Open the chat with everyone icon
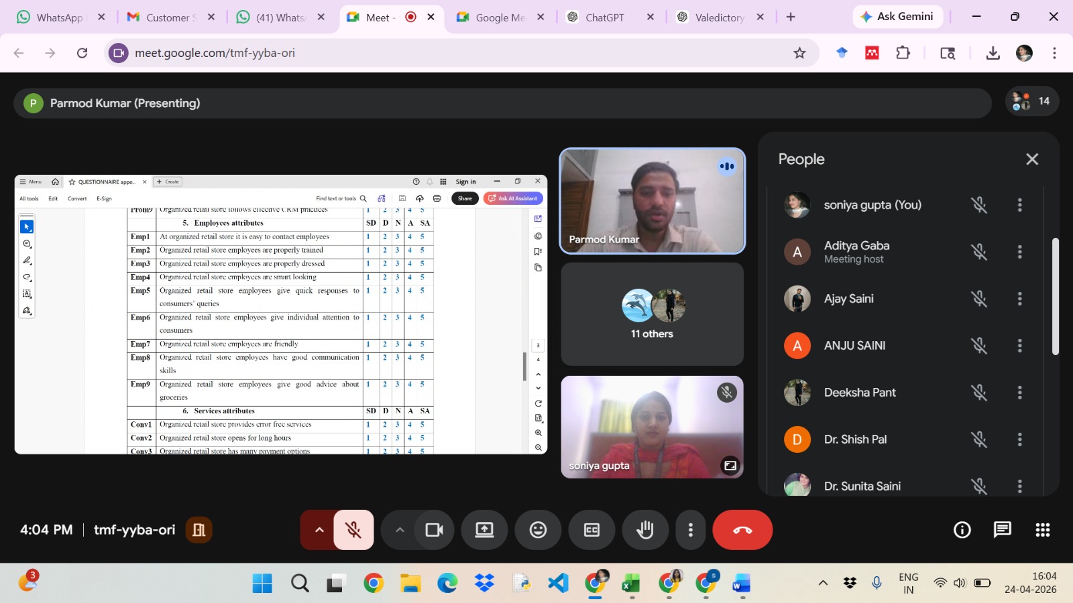Screen dimensions: 1073x603 (1002, 530)
